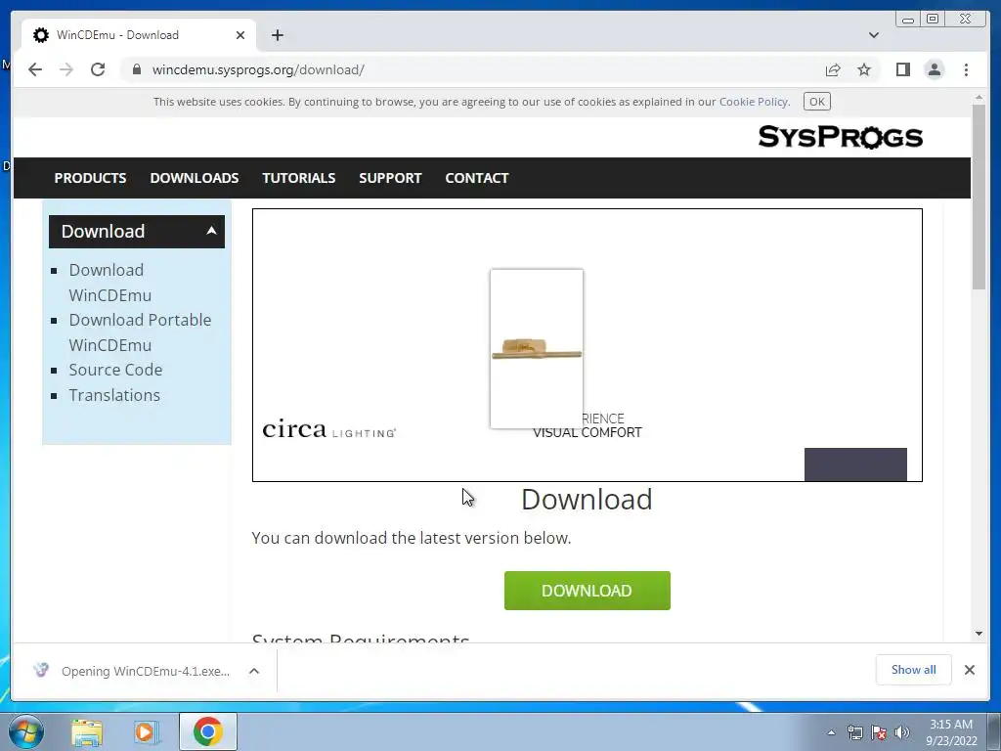Accept cookies with the OK button
Viewport: 1001px width, 751px height.
point(816,102)
